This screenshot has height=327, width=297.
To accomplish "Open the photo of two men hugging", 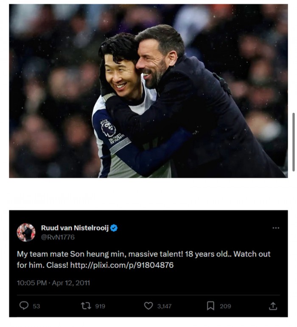I will 148,91.
